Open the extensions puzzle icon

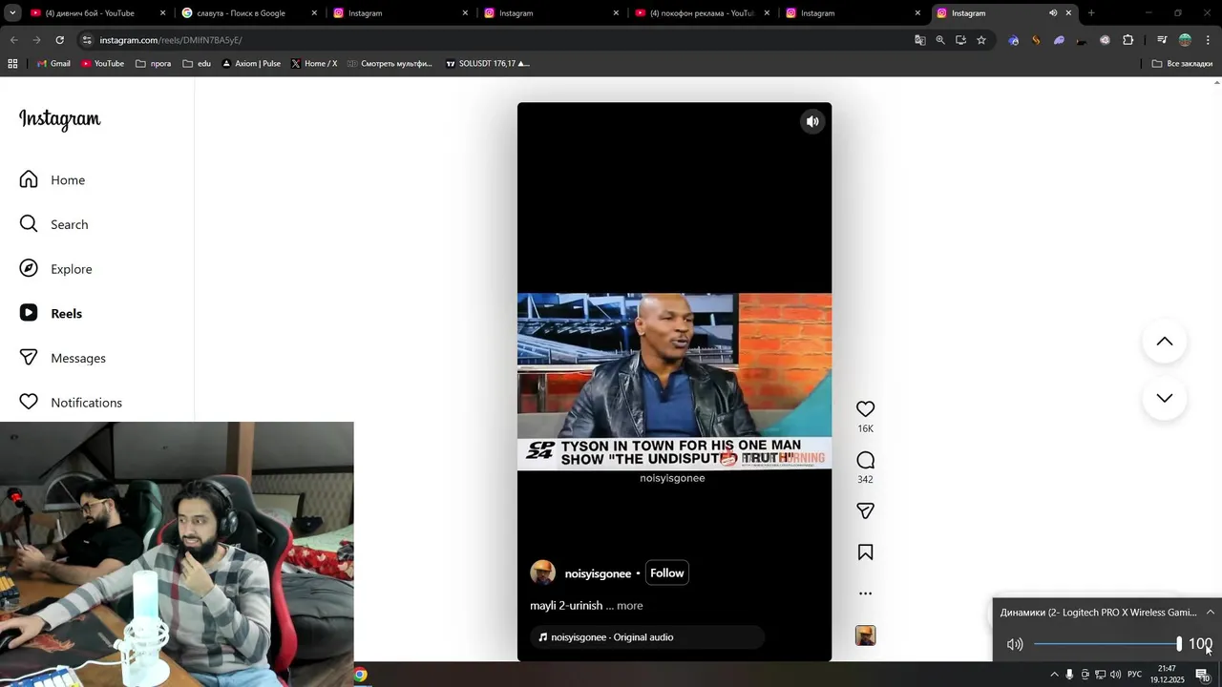pyautogui.click(x=1127, y=40)
